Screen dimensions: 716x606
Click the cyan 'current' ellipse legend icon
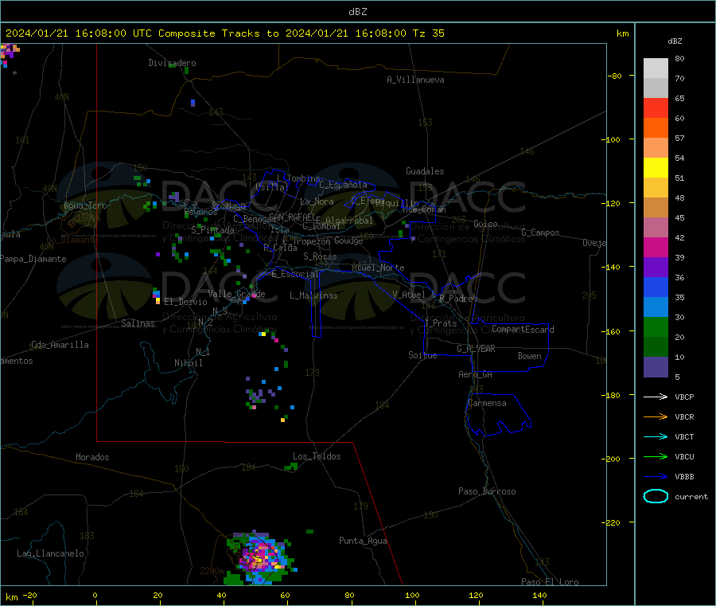[x=656, y=496]
